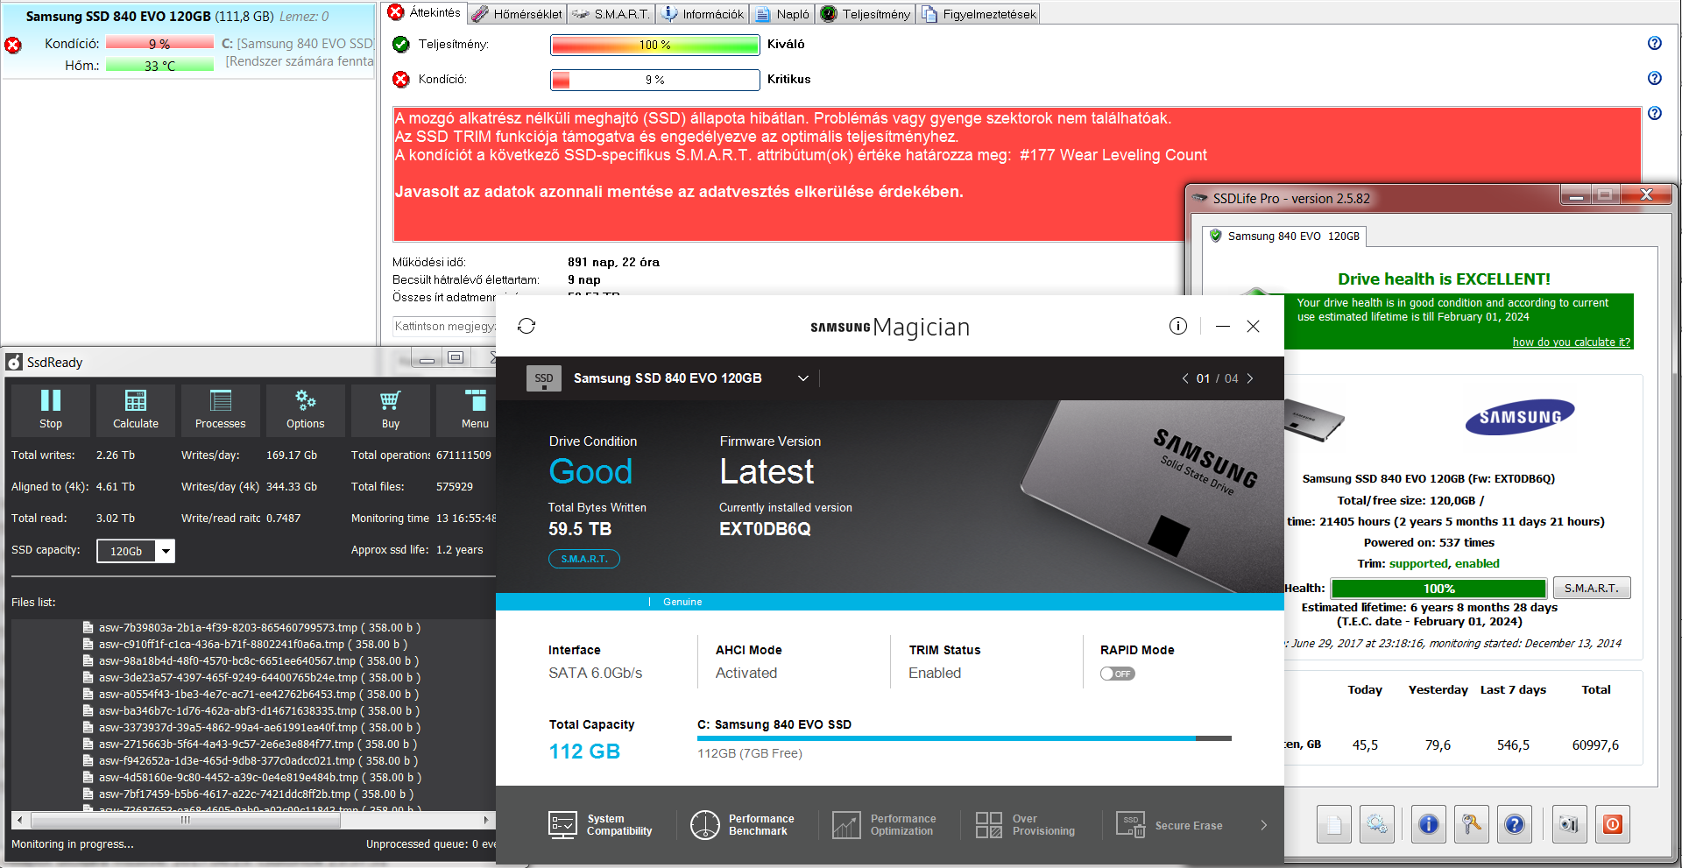Click the red critical status icon in disk list

point(13,45)
